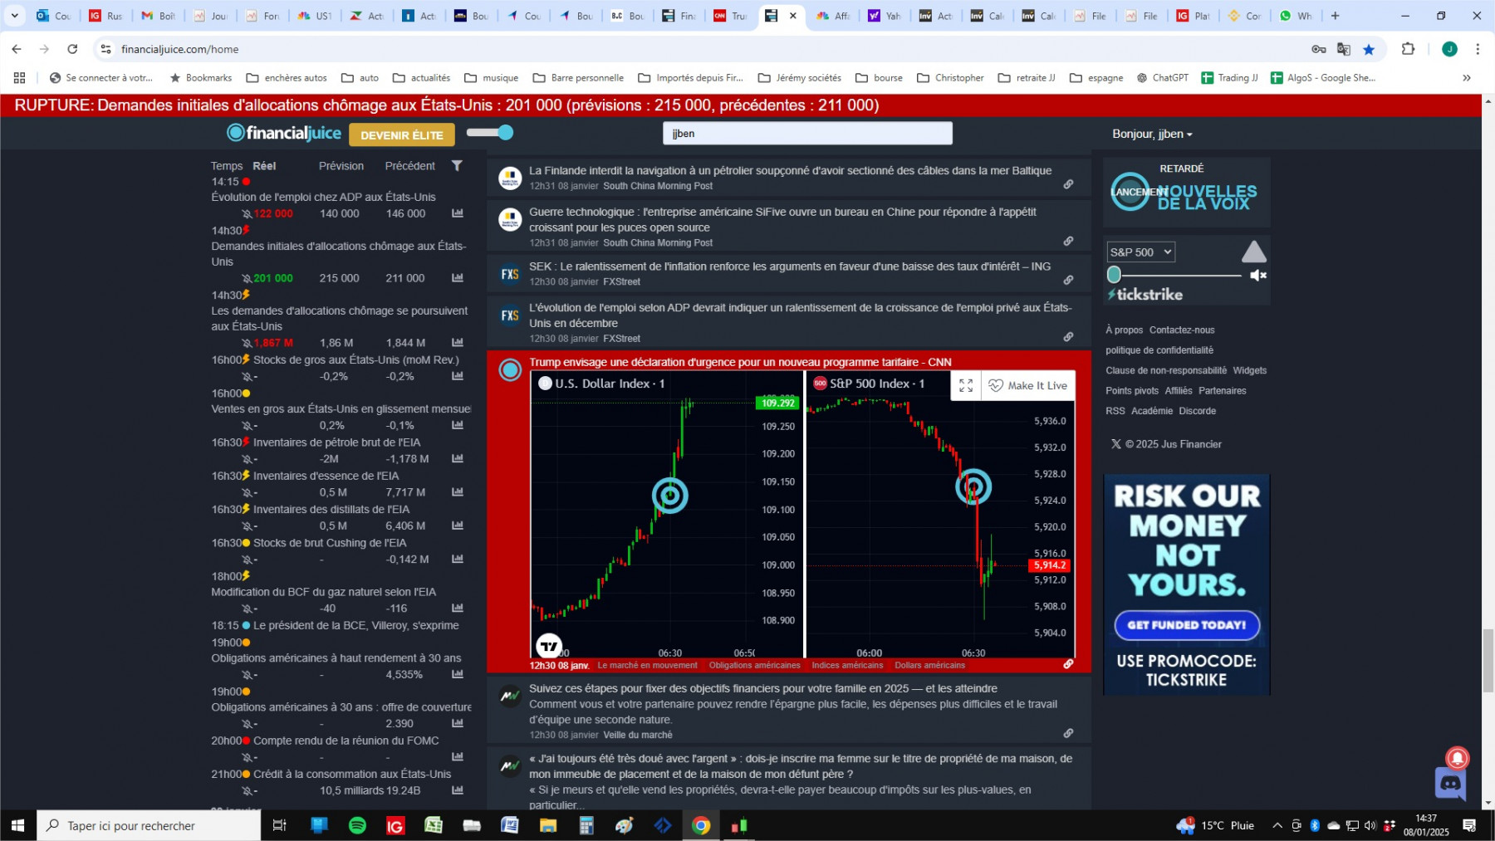This screenshot has height=841, width=1495.
Task: Open chart for Inventaires de pétrole brut row
Action: coord(458,458)
